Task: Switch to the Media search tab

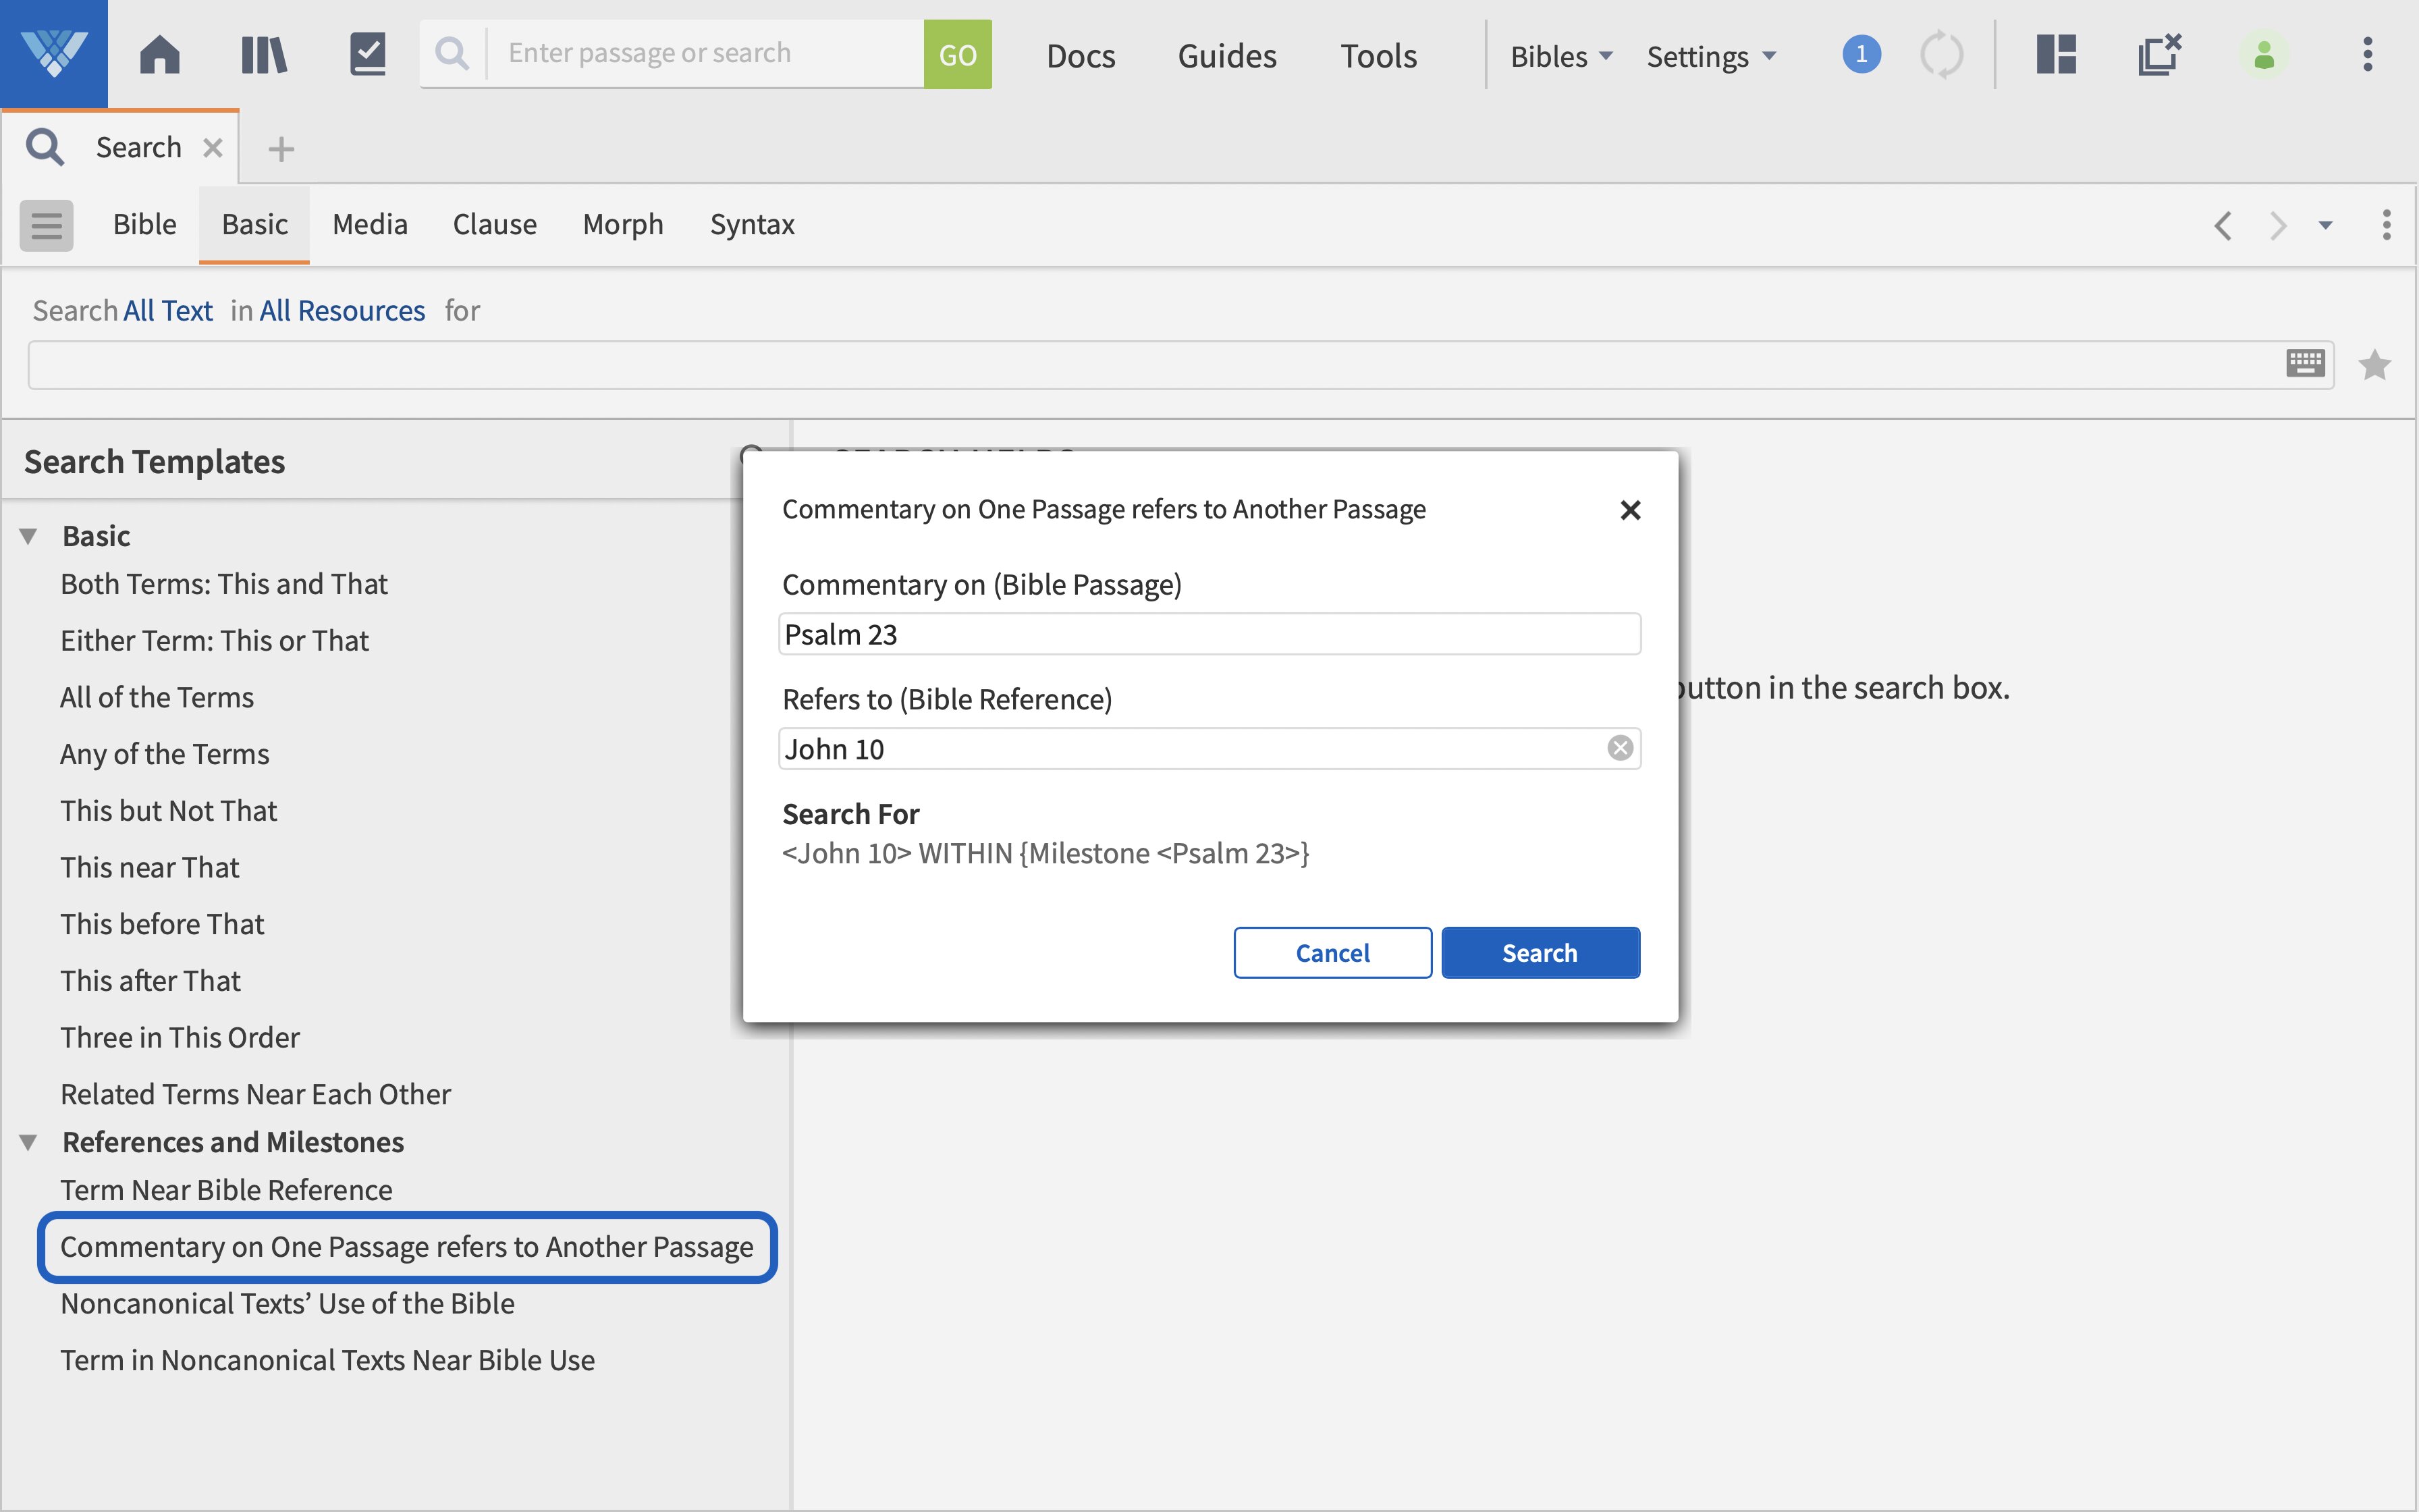Action: point(370,224)
